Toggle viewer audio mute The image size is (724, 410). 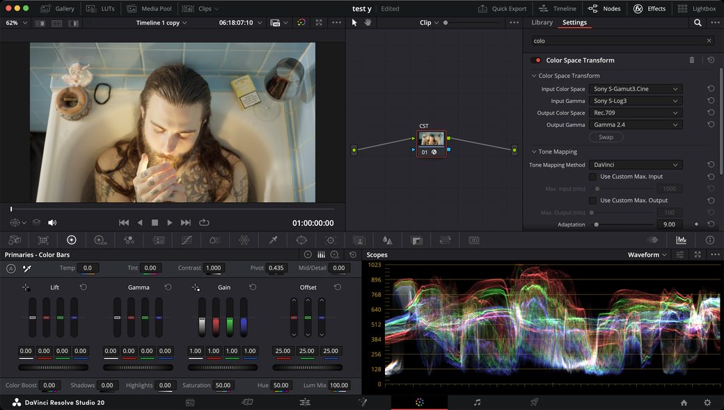52,222
